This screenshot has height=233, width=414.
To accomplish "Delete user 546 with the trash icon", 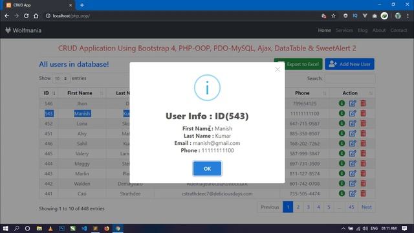I will tap(364, 104).
